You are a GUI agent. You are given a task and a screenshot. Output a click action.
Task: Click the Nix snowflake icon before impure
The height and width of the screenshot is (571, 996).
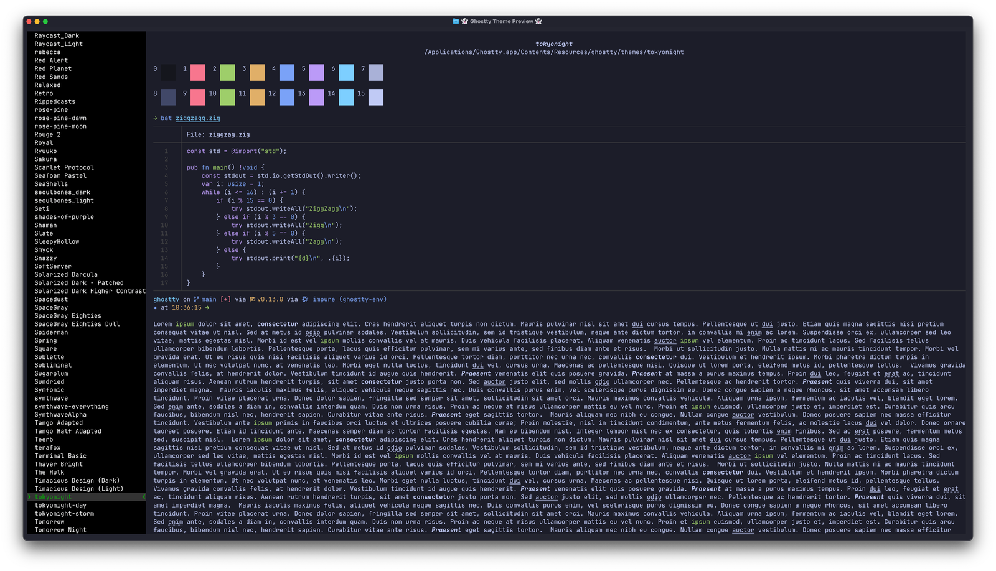click(305, 299)
